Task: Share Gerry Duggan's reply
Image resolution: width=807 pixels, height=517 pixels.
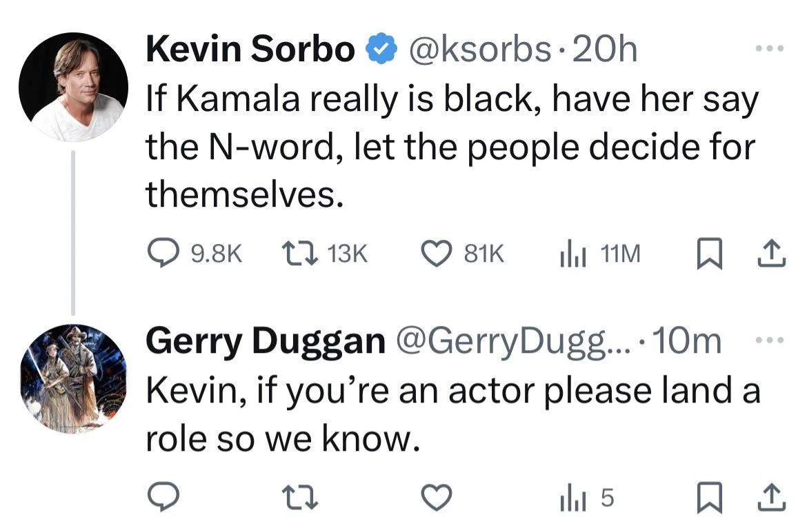Action: point(771,496)
